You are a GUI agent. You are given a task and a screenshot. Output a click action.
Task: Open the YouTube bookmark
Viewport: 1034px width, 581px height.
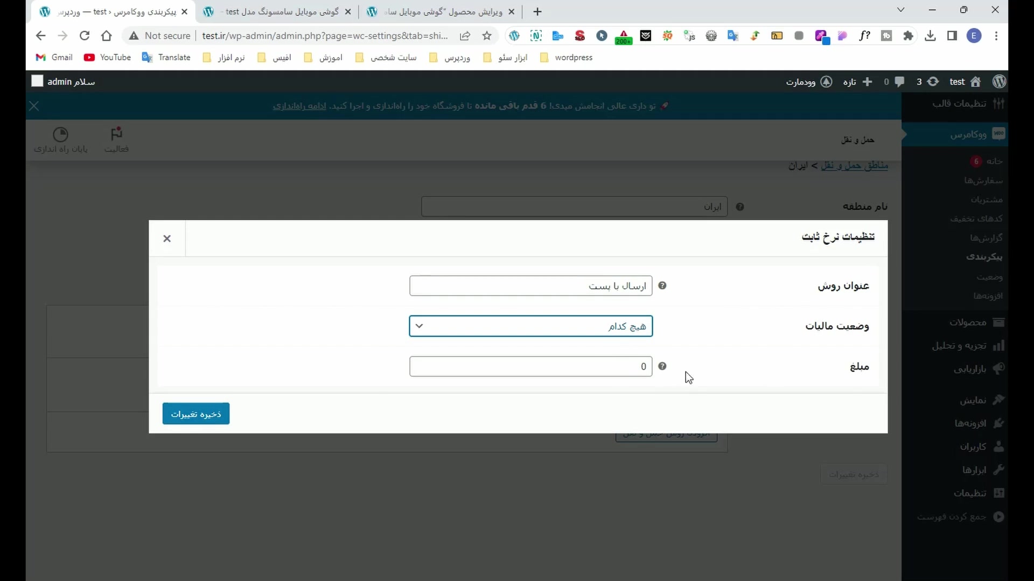coord(108,58)
